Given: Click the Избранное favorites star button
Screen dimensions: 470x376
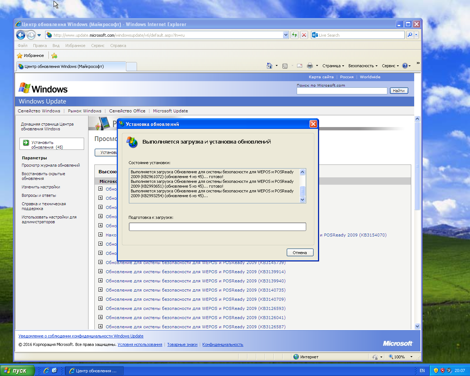Looking at the screenshot, I should tap(30, 55).
